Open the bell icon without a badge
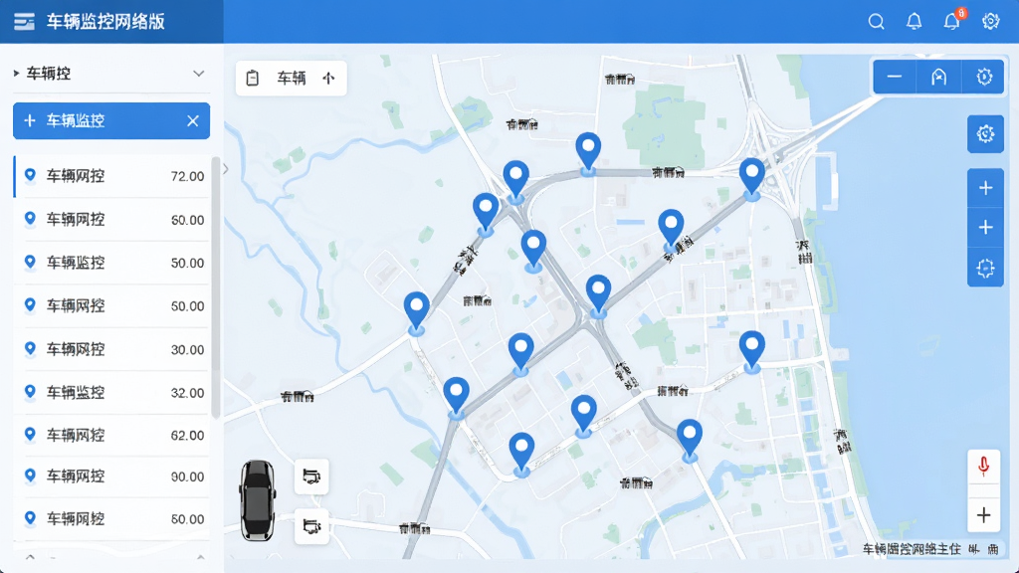The image size is (1019, 573). 914,22
